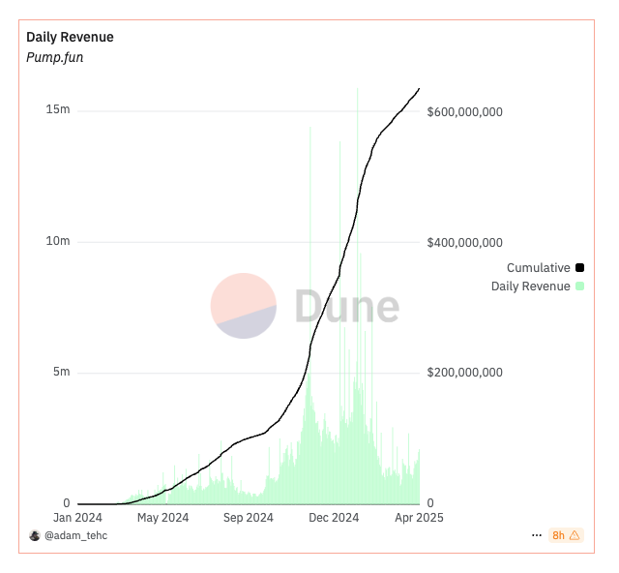This screenshot has width=619, height=573.
Task: Open the three-dot options menu
Action: click(536, 535)
